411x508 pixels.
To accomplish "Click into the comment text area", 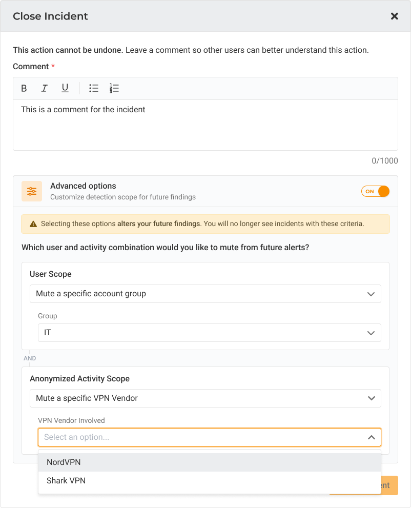I will click(205, 125).
